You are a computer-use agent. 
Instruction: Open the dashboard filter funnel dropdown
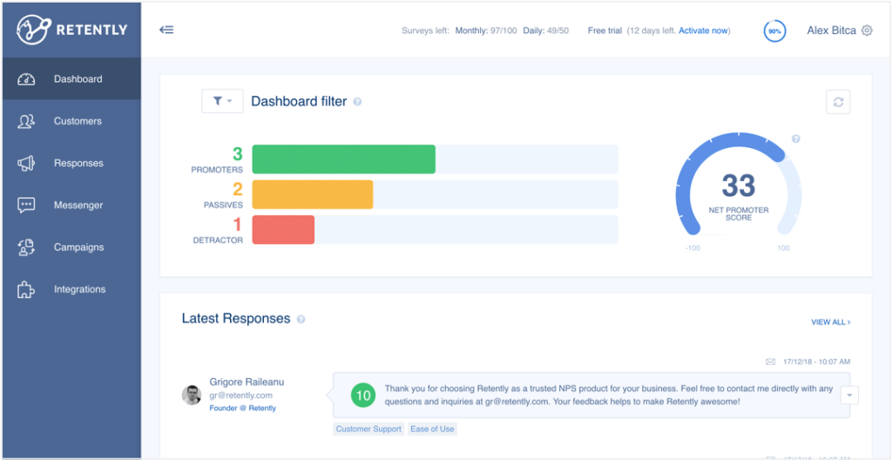[222, 101]
